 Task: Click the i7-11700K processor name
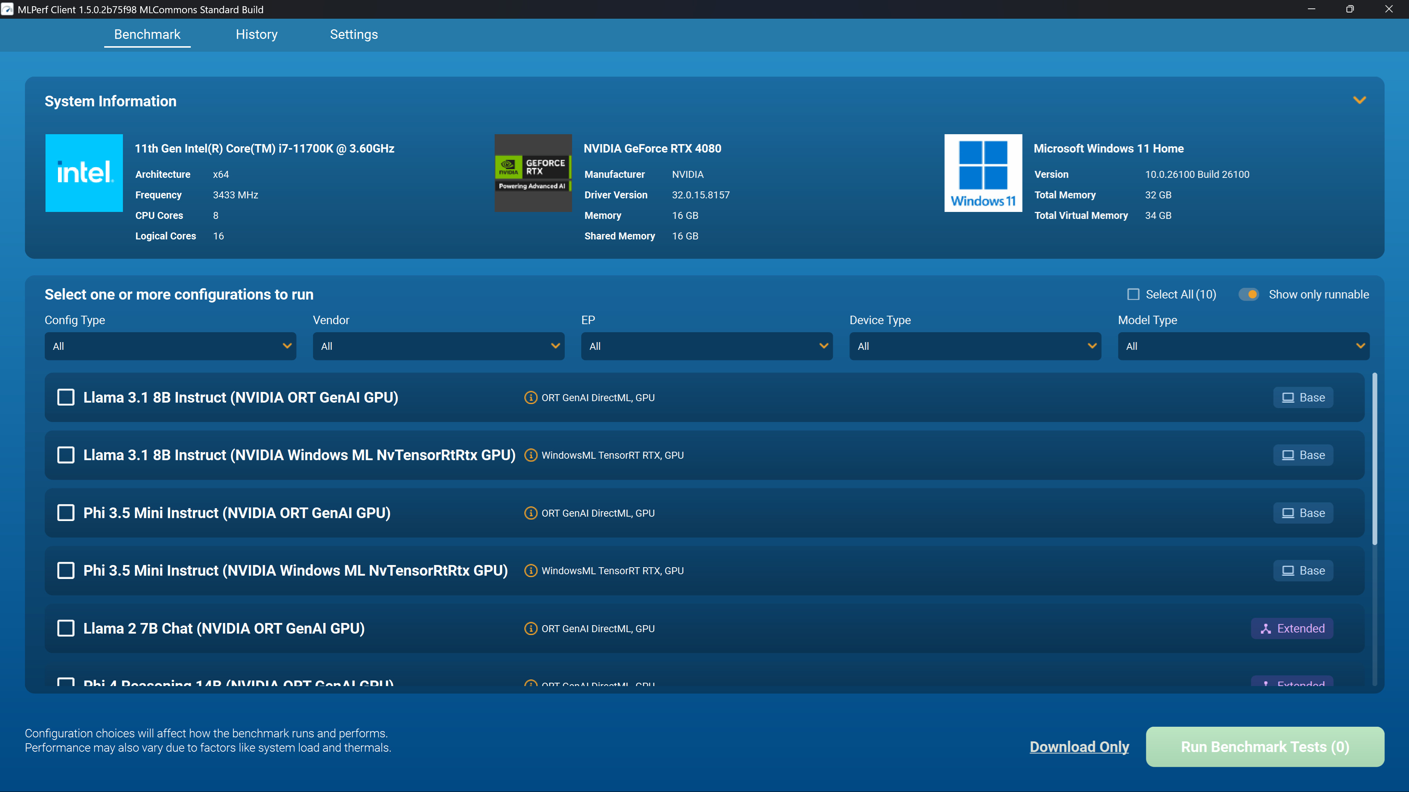pyautogui.click(x=265, y=148)
